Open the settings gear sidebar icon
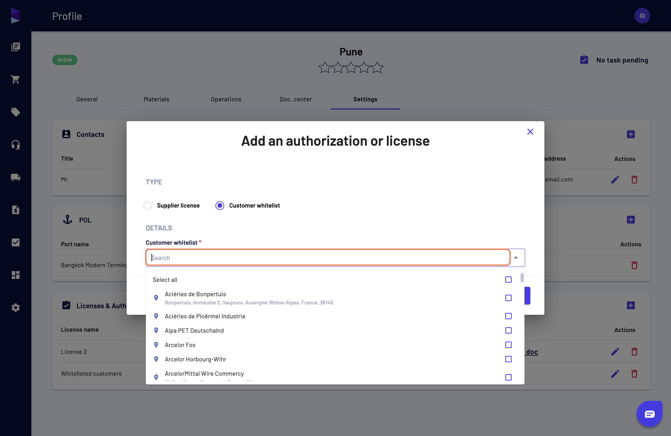This screenshot has height=436, width=671. pyautogui.click(x=15, y=308)
